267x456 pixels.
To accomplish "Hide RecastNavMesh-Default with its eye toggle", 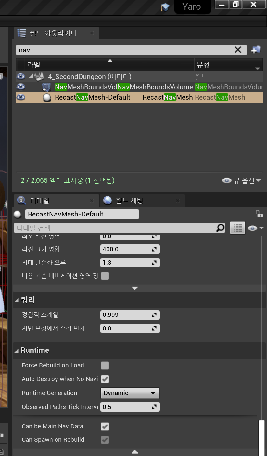I will click(20, 97).
